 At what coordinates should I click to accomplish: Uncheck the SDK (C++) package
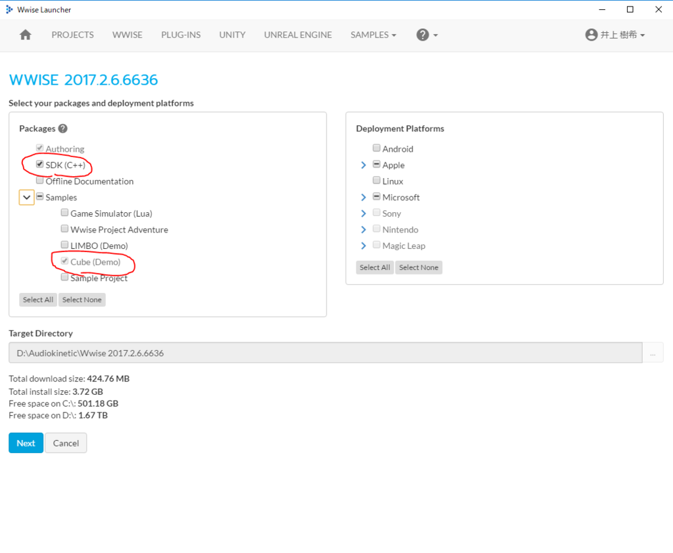[40, 164]
